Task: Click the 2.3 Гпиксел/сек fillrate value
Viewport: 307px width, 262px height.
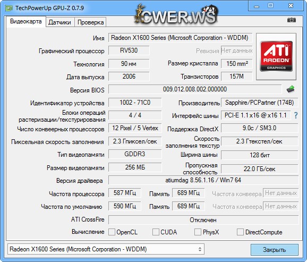Action: 135,141
